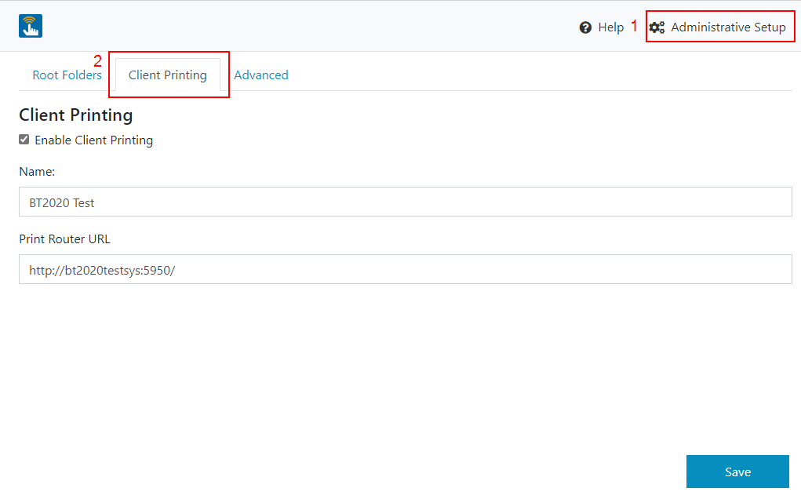This screenshot has height=499, width=801.
Task: Click the blue touch-hand app logo
Action: click(x=31, y=26)
